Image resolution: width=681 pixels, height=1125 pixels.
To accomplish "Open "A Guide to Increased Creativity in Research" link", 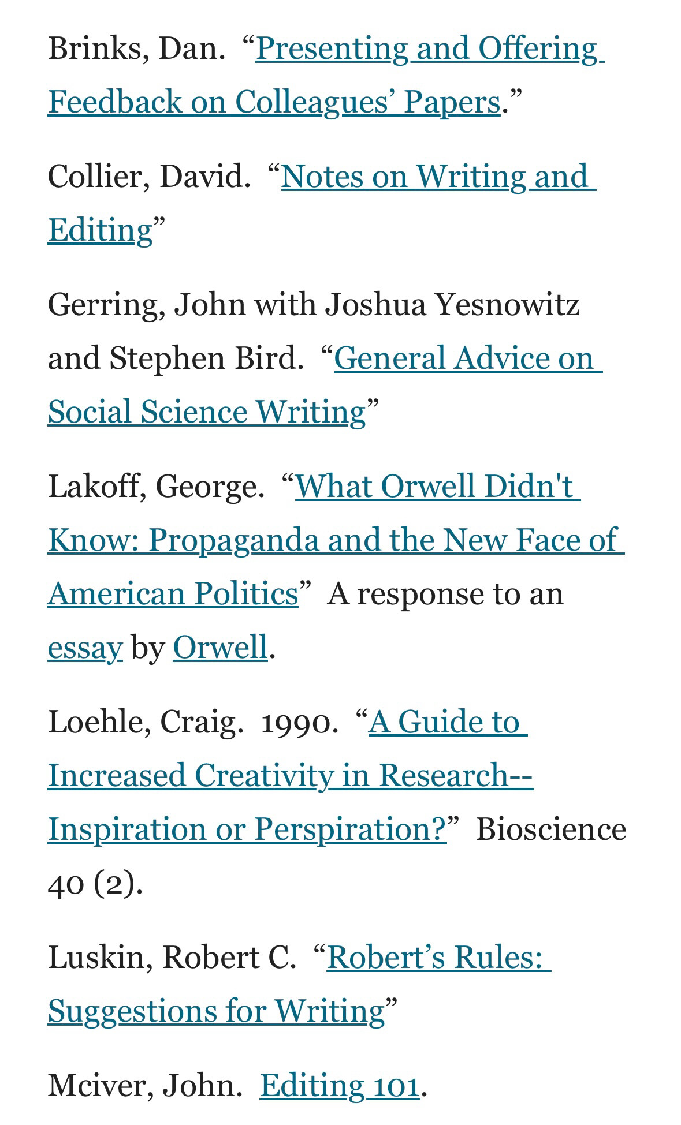I will (x=448, y=722).
